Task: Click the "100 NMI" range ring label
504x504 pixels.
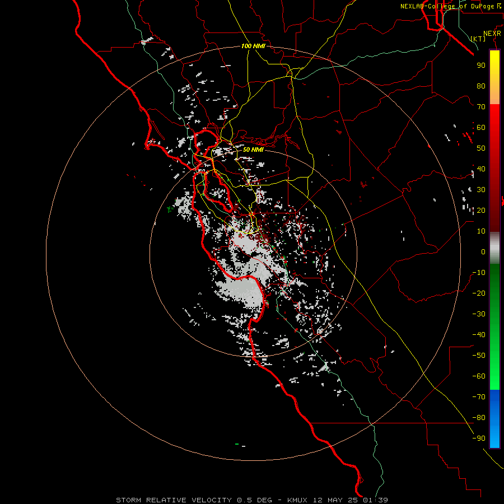Action: [253, 46]
